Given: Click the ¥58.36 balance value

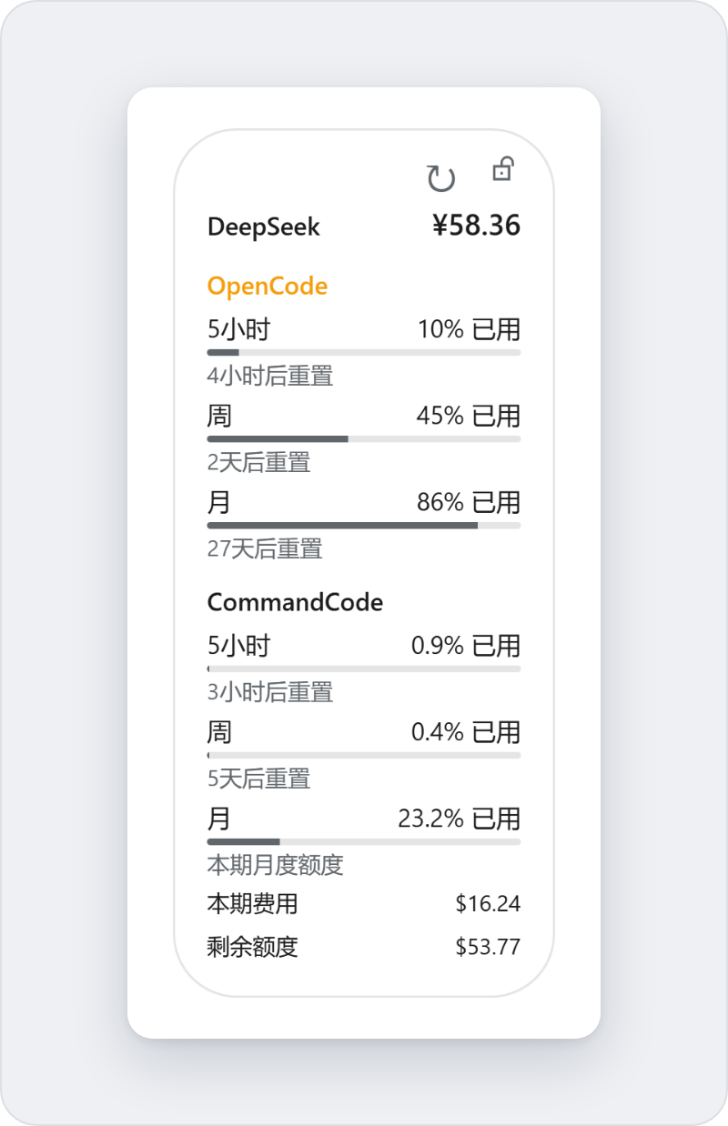Looking at the screenshot, I should click(476, 226).
